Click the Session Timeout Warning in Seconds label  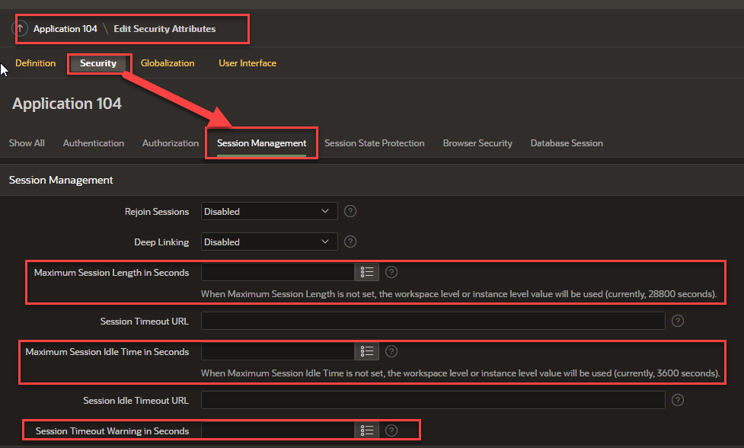tap(112, 431)
